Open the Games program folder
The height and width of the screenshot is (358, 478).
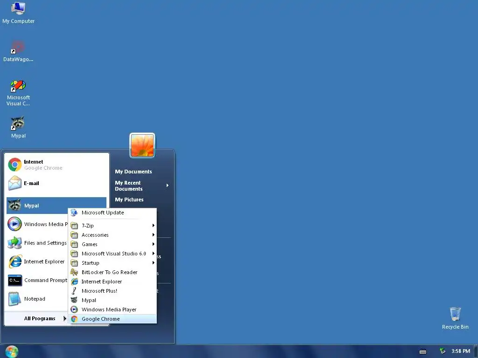coord(112,244)
